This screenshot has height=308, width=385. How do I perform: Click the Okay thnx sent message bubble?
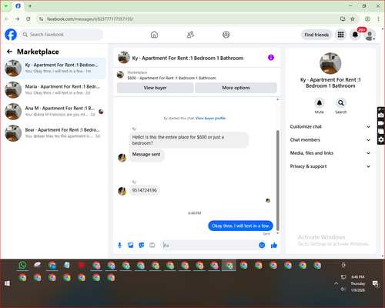coord(240,226)
